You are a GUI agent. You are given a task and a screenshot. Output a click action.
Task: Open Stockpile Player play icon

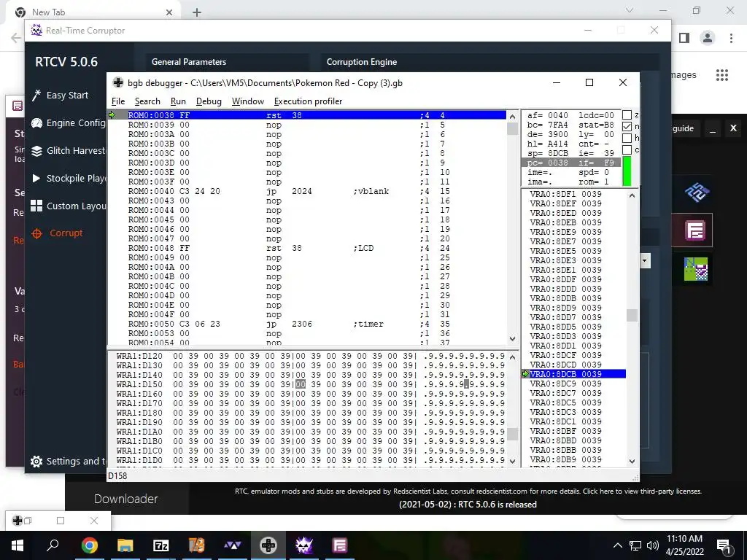[36, 178]
